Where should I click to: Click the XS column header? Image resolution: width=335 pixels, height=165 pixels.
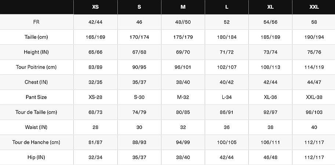pos(95,7)
